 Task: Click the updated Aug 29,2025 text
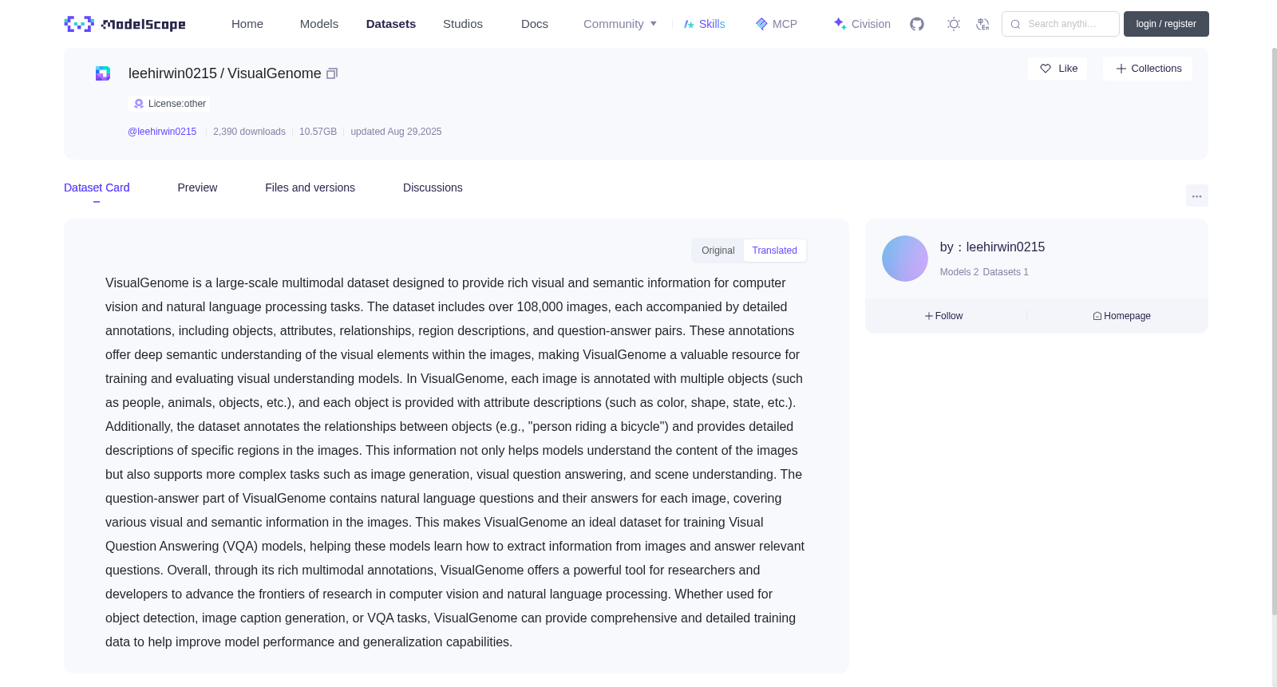click(396, 132)
